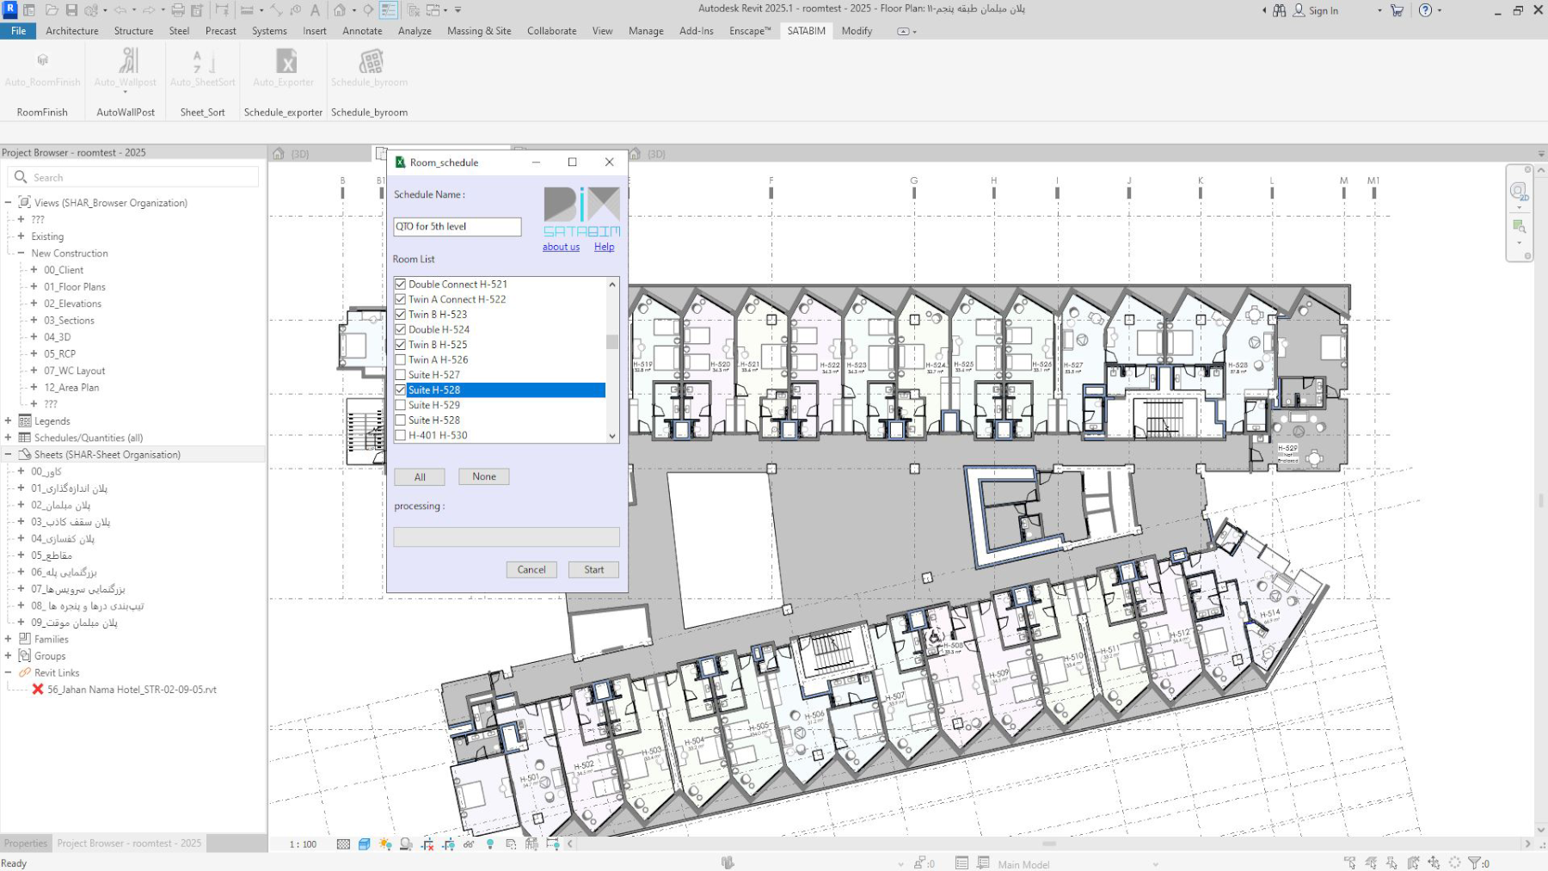Viewport: 1548px width, 871px height.
Task: Open the Massing & Site ribbon tab
Action: (x=479, y=31)
